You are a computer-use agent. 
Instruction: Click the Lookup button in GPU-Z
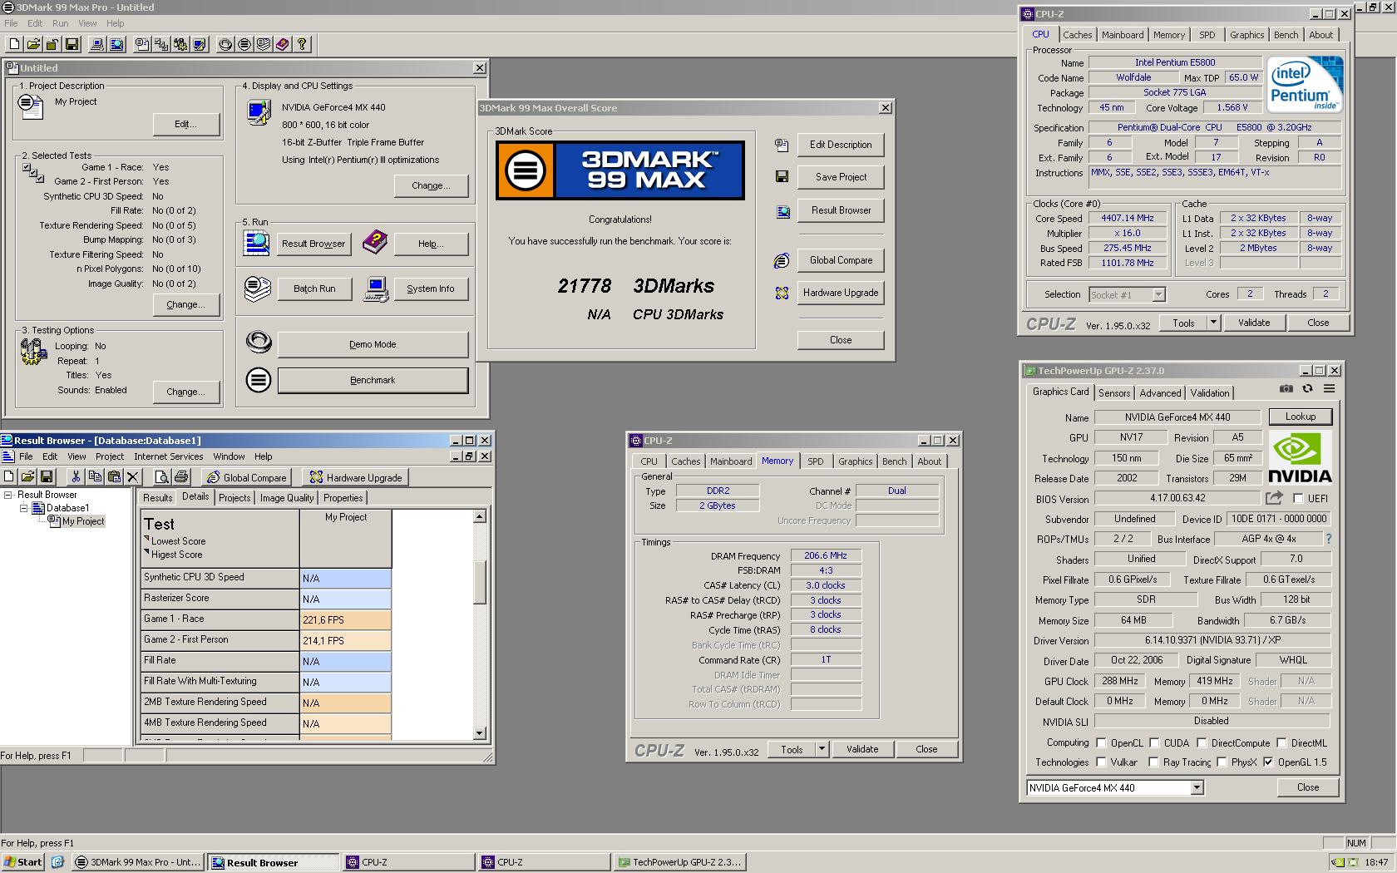point(1300,417)
